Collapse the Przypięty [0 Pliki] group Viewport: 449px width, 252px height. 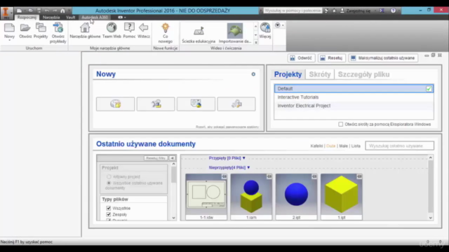244,158
